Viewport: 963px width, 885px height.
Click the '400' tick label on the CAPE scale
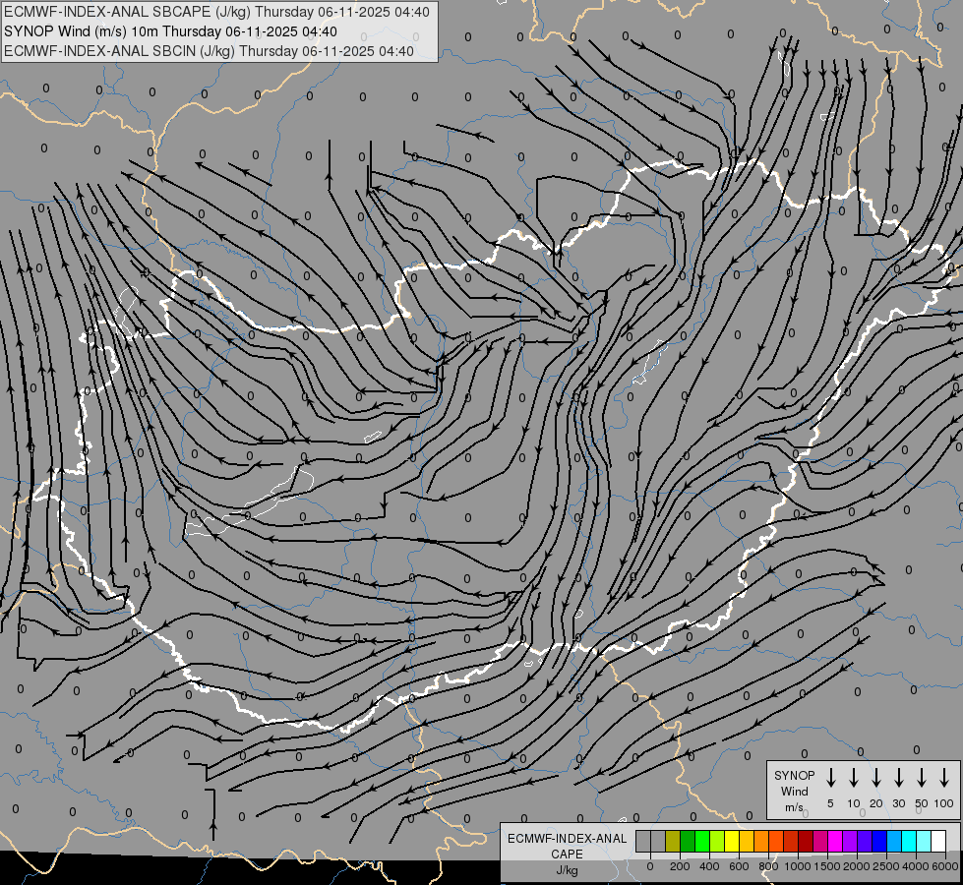[x=709, y=866]
